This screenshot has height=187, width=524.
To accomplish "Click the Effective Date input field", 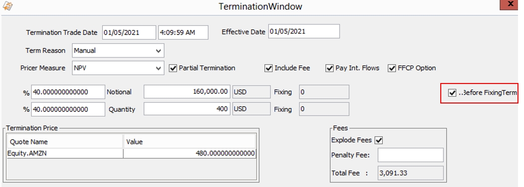I will [x=304, y=31].
